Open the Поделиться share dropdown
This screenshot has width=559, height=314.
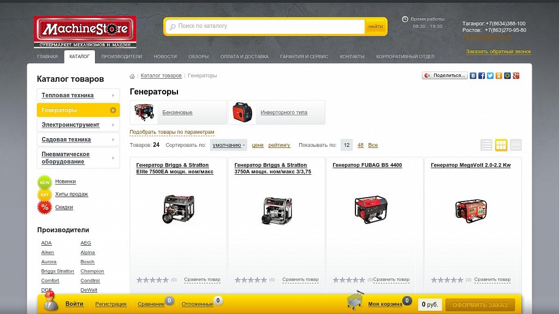tap(444, 76)
